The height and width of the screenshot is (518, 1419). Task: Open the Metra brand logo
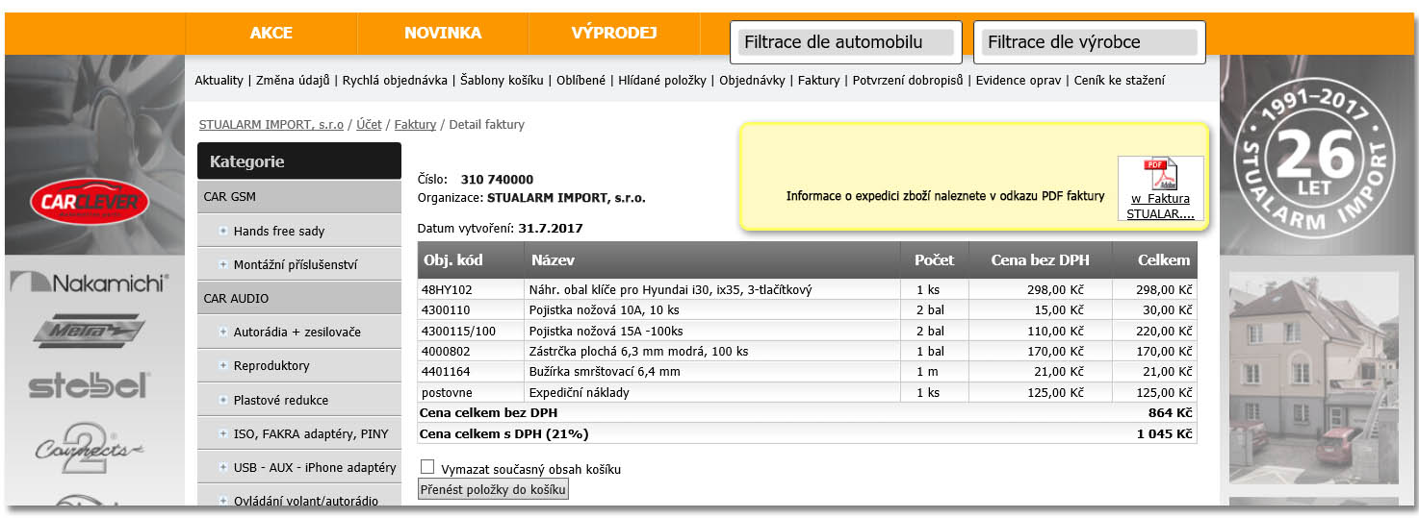point(90,332)
